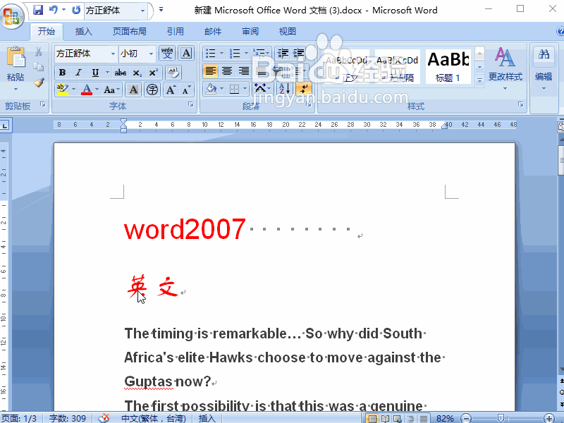Open zoom level 82% dialog
The width and height of the screenshot is (564, 423).
(445, 418)
